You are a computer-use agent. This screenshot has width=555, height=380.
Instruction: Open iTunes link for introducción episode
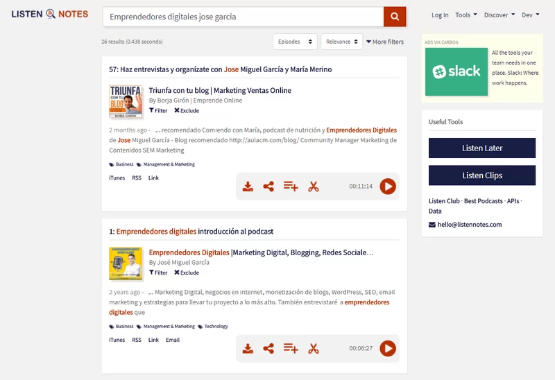click(x=117, y=340)
